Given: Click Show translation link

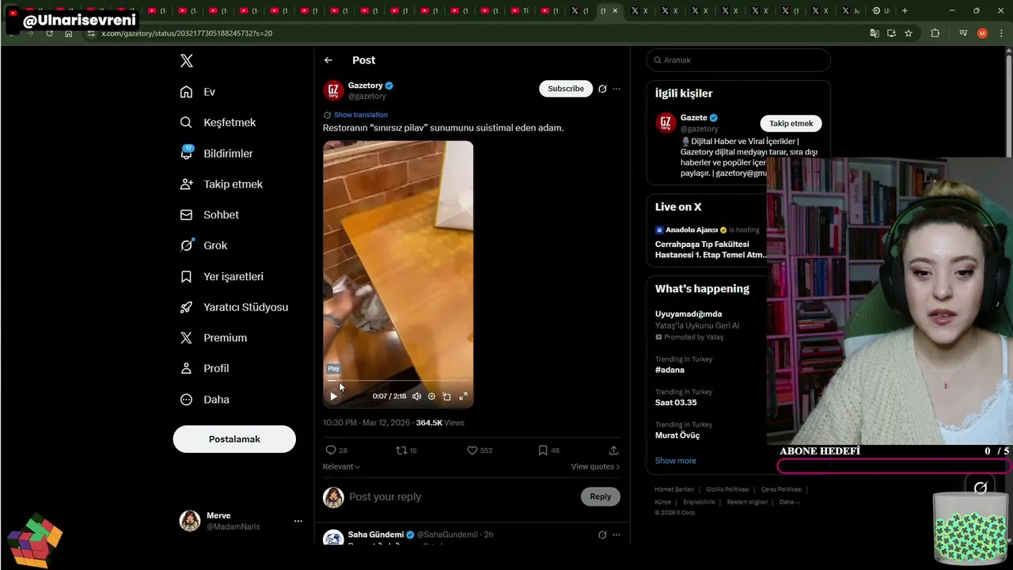Looking at the screenshot, I should [x=360, y=115].
